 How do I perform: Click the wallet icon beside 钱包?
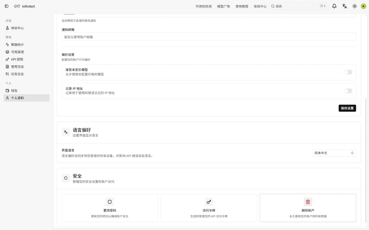tap(7, 91)
